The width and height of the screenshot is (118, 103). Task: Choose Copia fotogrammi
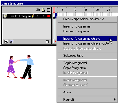click(x=87, y=68)
